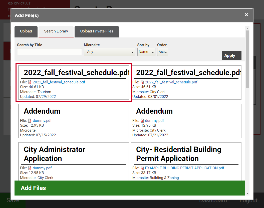Click the dialog scrollbar down arrow

tap(247, 193)
